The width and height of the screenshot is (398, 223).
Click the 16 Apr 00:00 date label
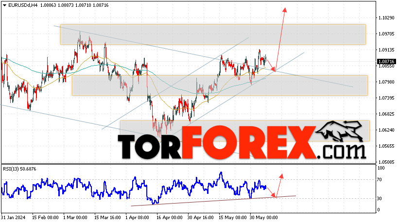pyautogui.click(x=169, y=218)
